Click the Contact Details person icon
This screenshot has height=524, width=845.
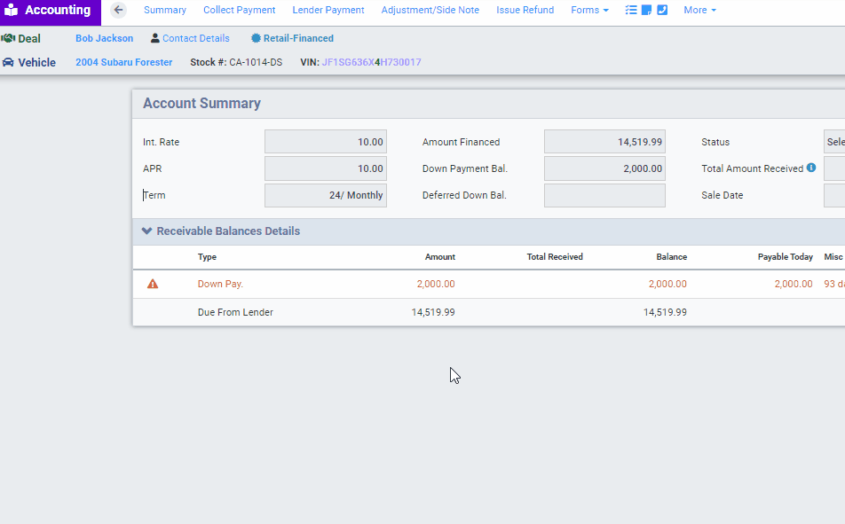pos(155,39)
